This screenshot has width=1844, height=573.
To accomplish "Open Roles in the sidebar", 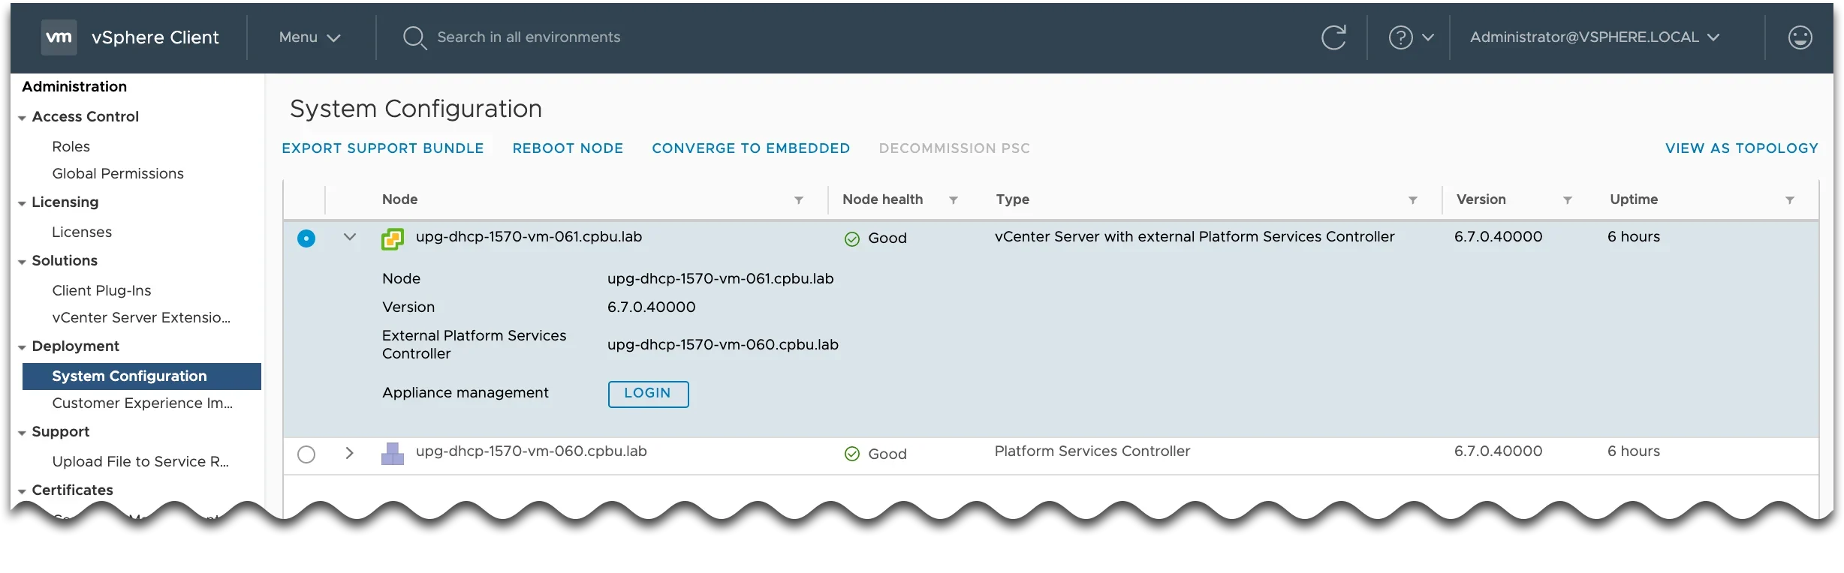I will point(71,147).
